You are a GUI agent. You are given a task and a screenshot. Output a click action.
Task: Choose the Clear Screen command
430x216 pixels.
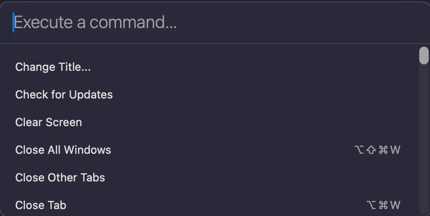click(x=48, y=122)
